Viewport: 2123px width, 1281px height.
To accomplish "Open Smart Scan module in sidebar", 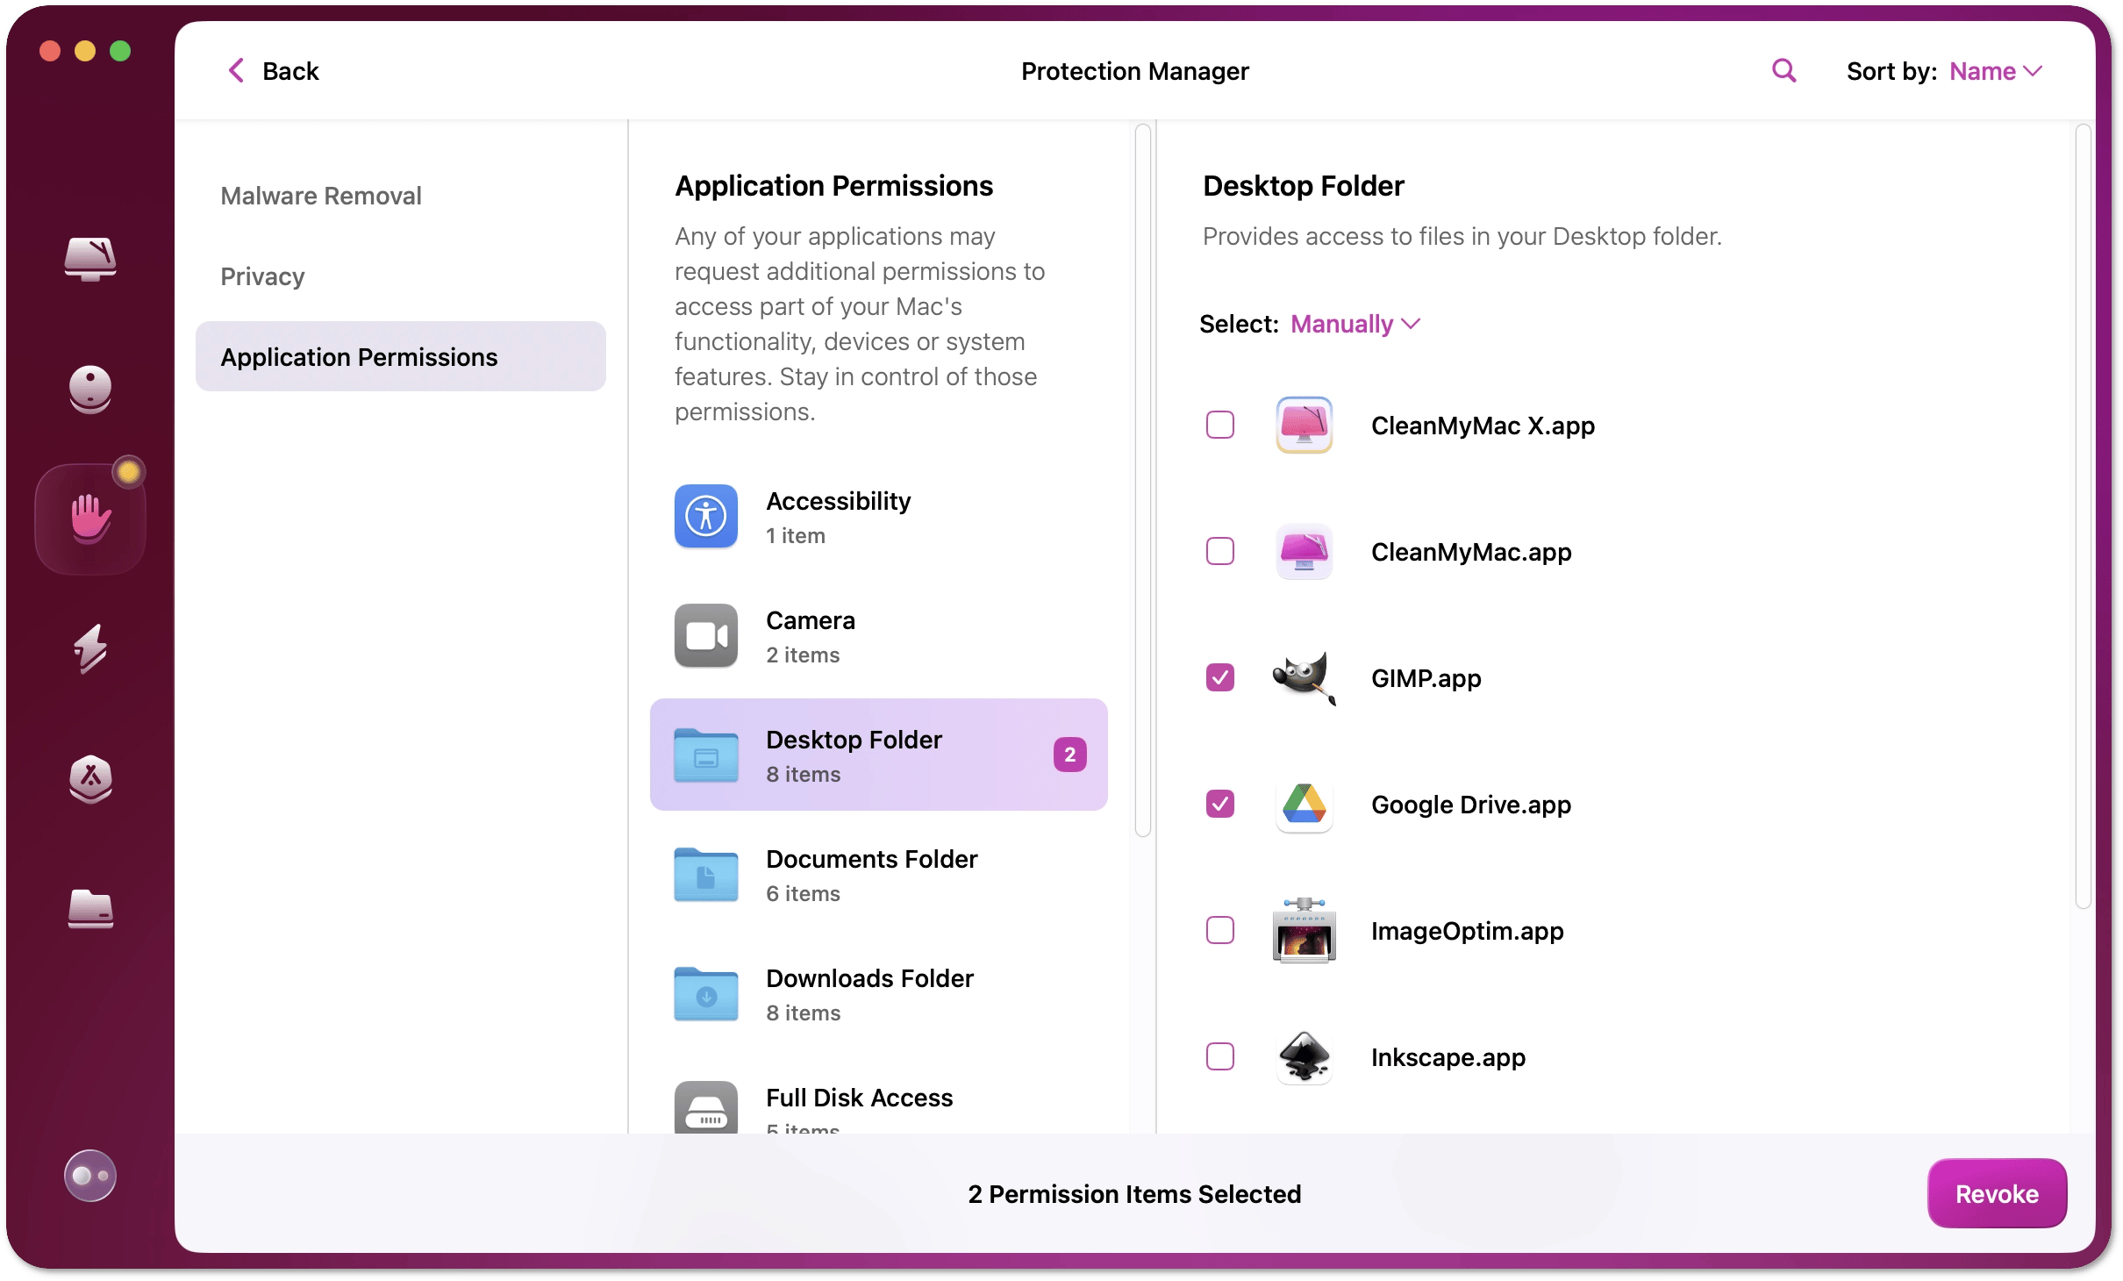I will click(x=90, y=259).
